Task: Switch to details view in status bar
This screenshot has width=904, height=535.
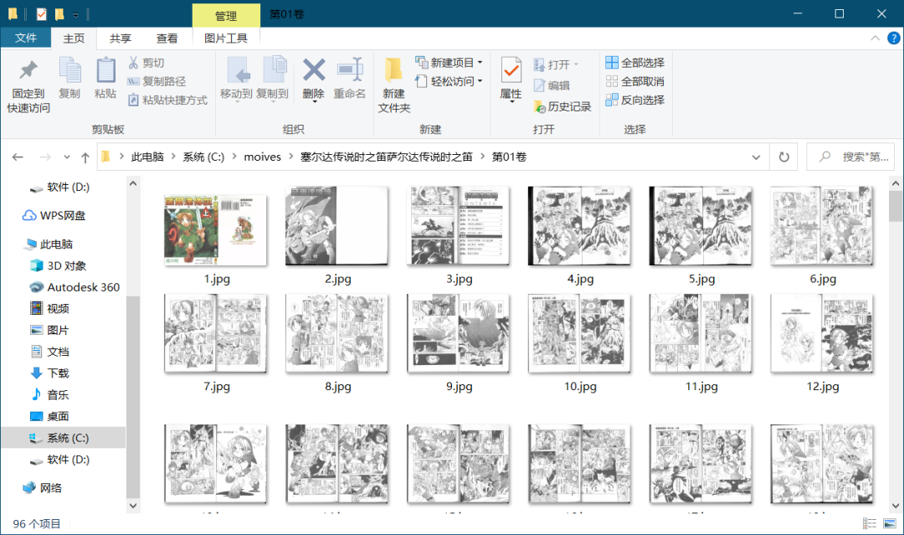Action: pos(870,523)
